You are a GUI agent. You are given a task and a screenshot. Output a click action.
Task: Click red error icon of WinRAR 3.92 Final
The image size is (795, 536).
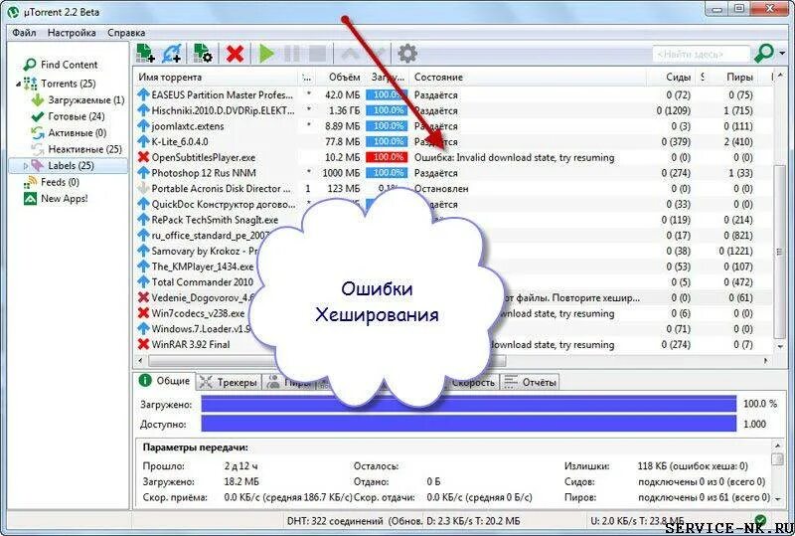click(x=143, y=344)
